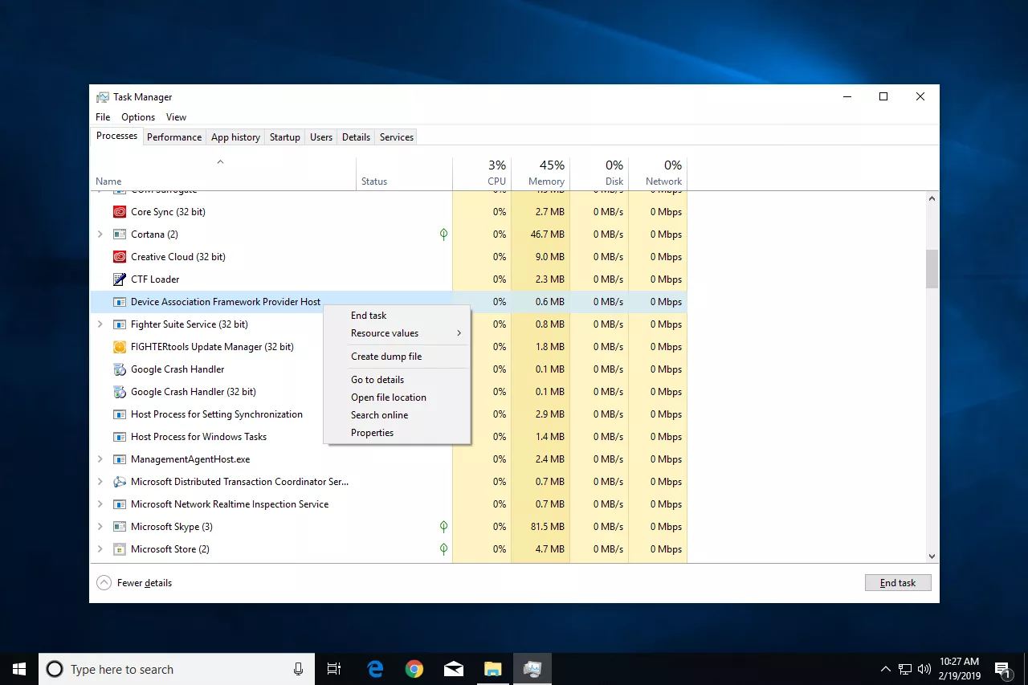Screen dimensions: 1028x685
Task: Open the Mail app from the taskbar
Action: [454, 669]
